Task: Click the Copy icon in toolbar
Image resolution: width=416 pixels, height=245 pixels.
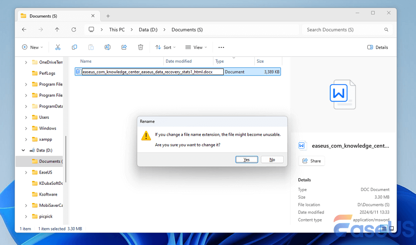Action: (x=74, y=47)
